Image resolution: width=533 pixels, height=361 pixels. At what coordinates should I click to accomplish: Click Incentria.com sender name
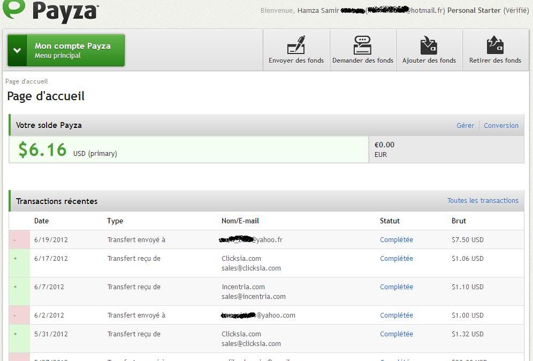click(x=243, y=287)
